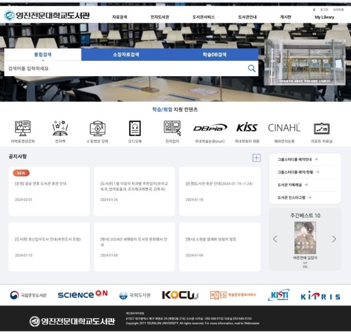Open the 오디오북 headphone icon

[x=135, y=128]
